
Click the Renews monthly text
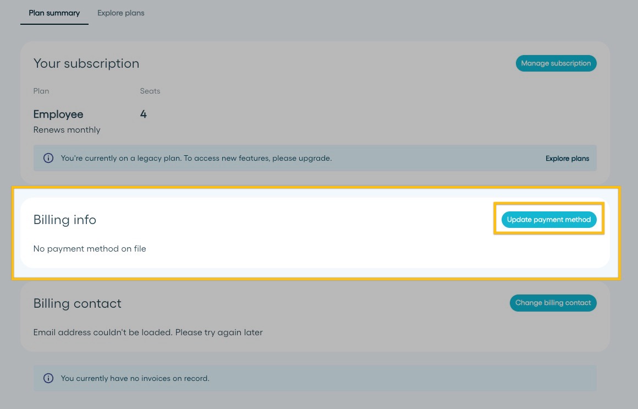coord(67,129)
